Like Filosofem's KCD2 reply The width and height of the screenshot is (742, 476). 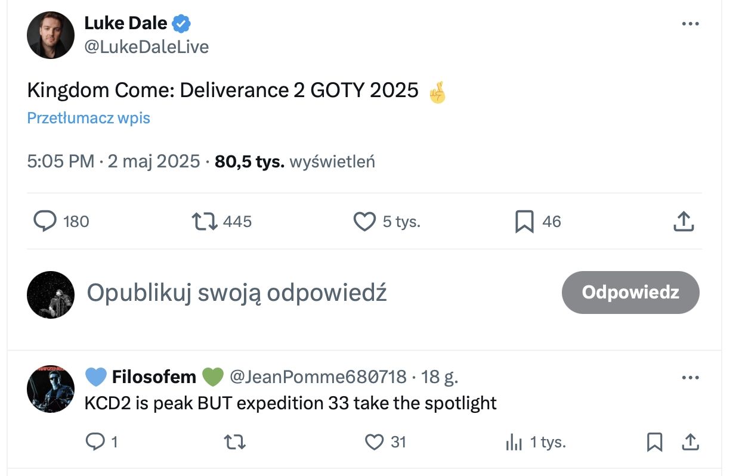[x=374, y=441]
